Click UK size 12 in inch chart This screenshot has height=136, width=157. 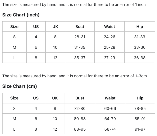coord(55,58)
